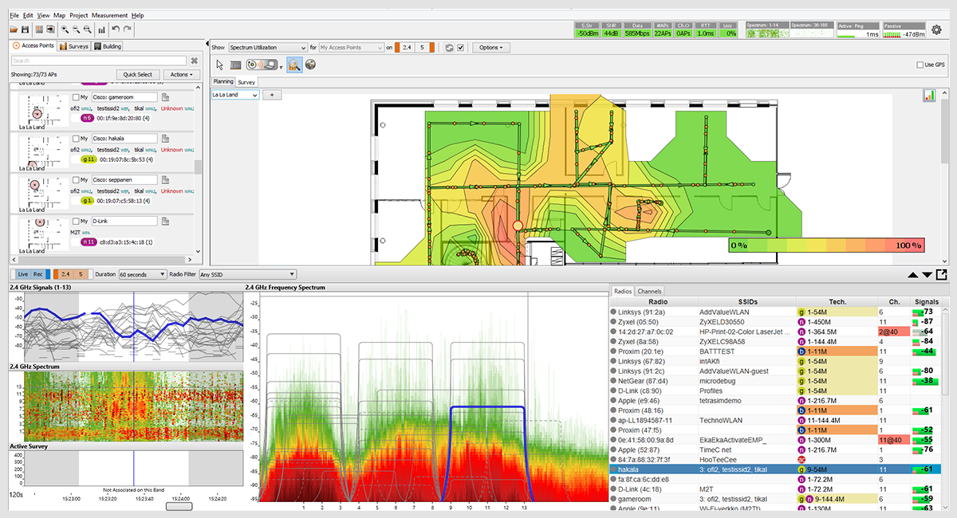The image size is (957, 518).
Task: Click the signal bars legend icon on the map
Action: point(929,95)
